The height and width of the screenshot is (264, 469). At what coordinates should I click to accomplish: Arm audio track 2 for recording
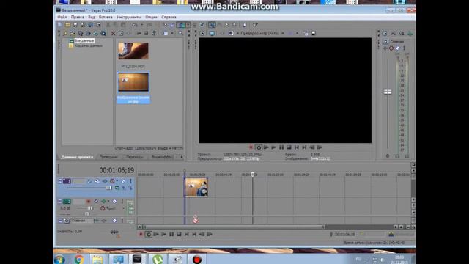(x=88, y=202)
